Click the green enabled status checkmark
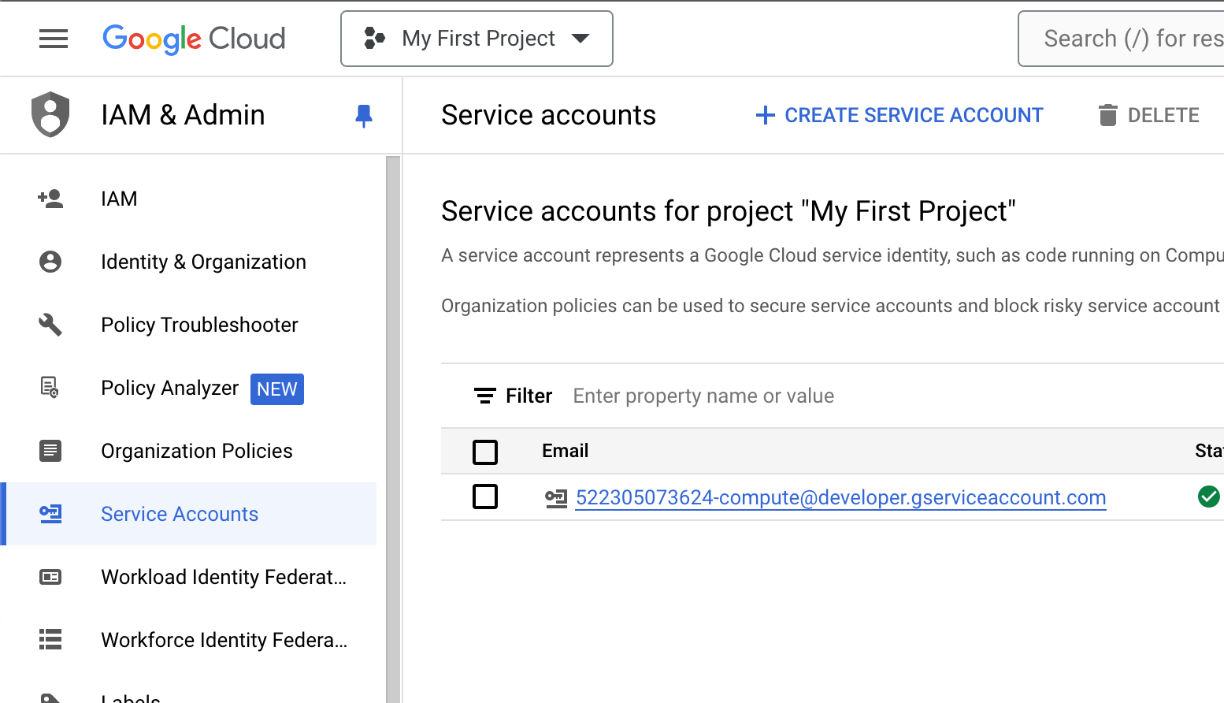Screen dimensions: 1224x703 (x=1208, y=497)
